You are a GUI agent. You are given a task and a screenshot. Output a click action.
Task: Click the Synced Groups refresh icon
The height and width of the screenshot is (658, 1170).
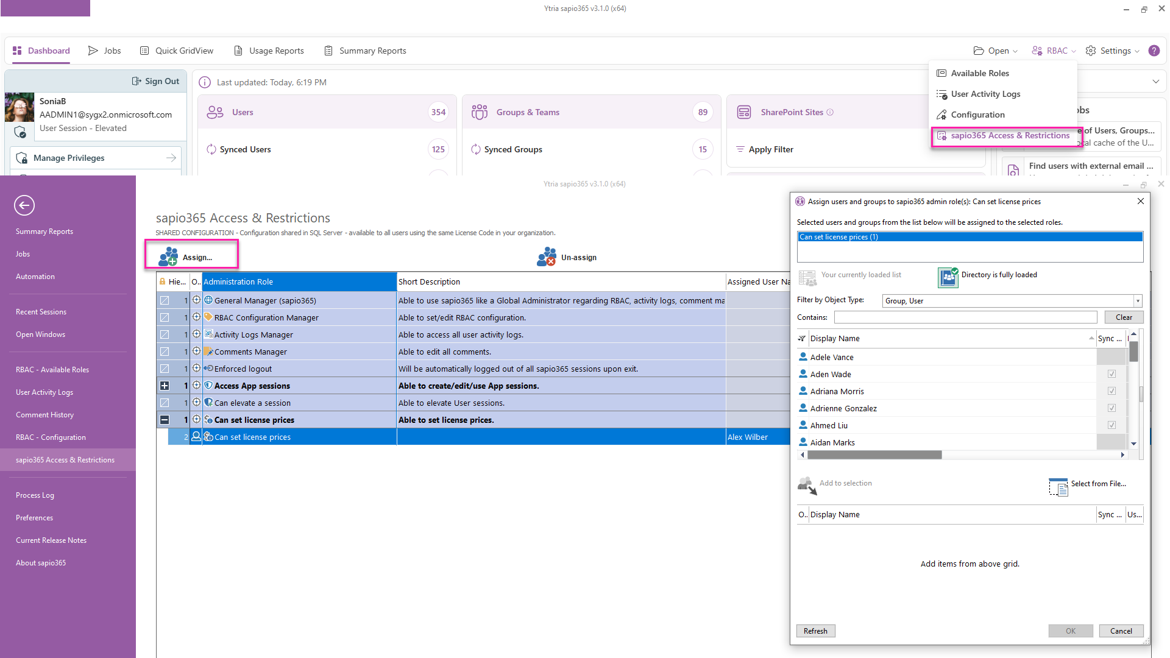476,149
